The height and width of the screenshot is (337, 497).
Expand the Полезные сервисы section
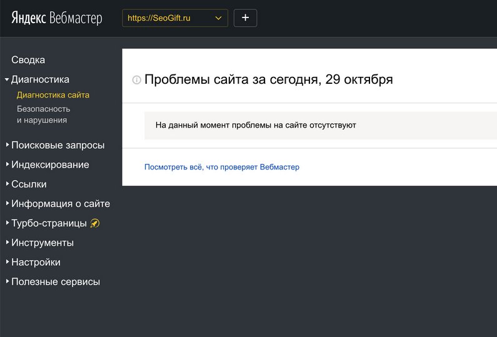pos(56,281)
